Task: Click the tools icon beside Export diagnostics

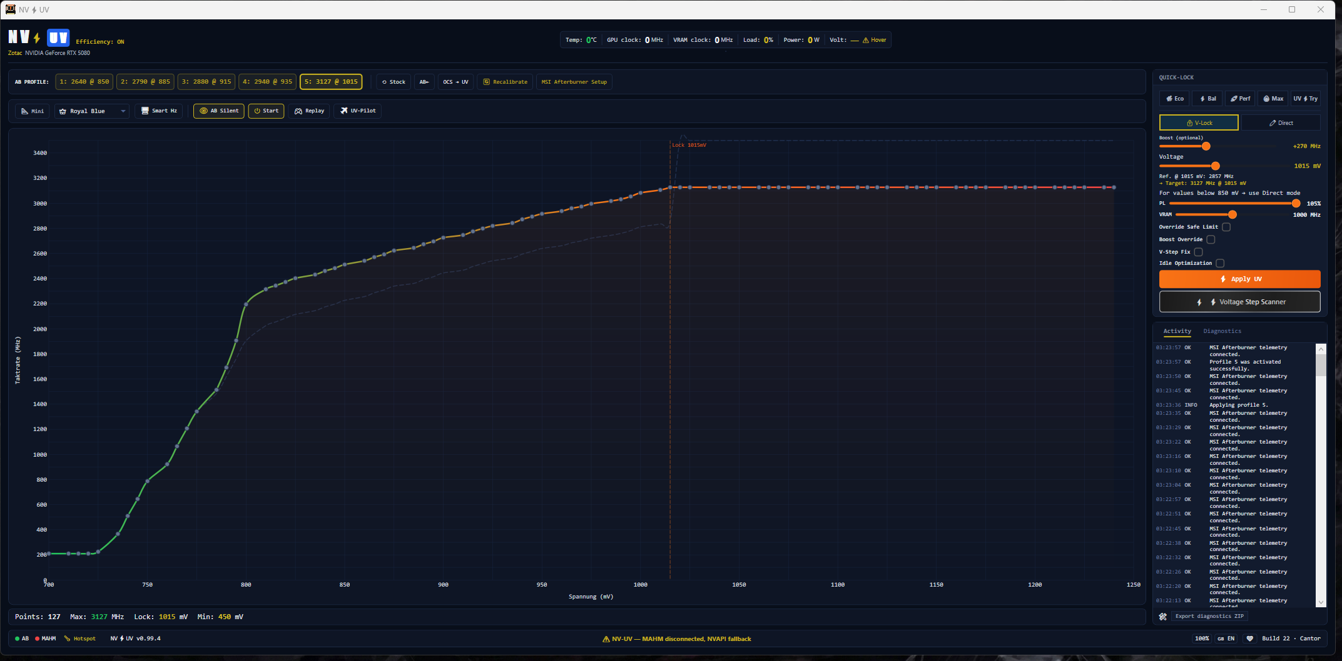Action: coord(1162,617)
